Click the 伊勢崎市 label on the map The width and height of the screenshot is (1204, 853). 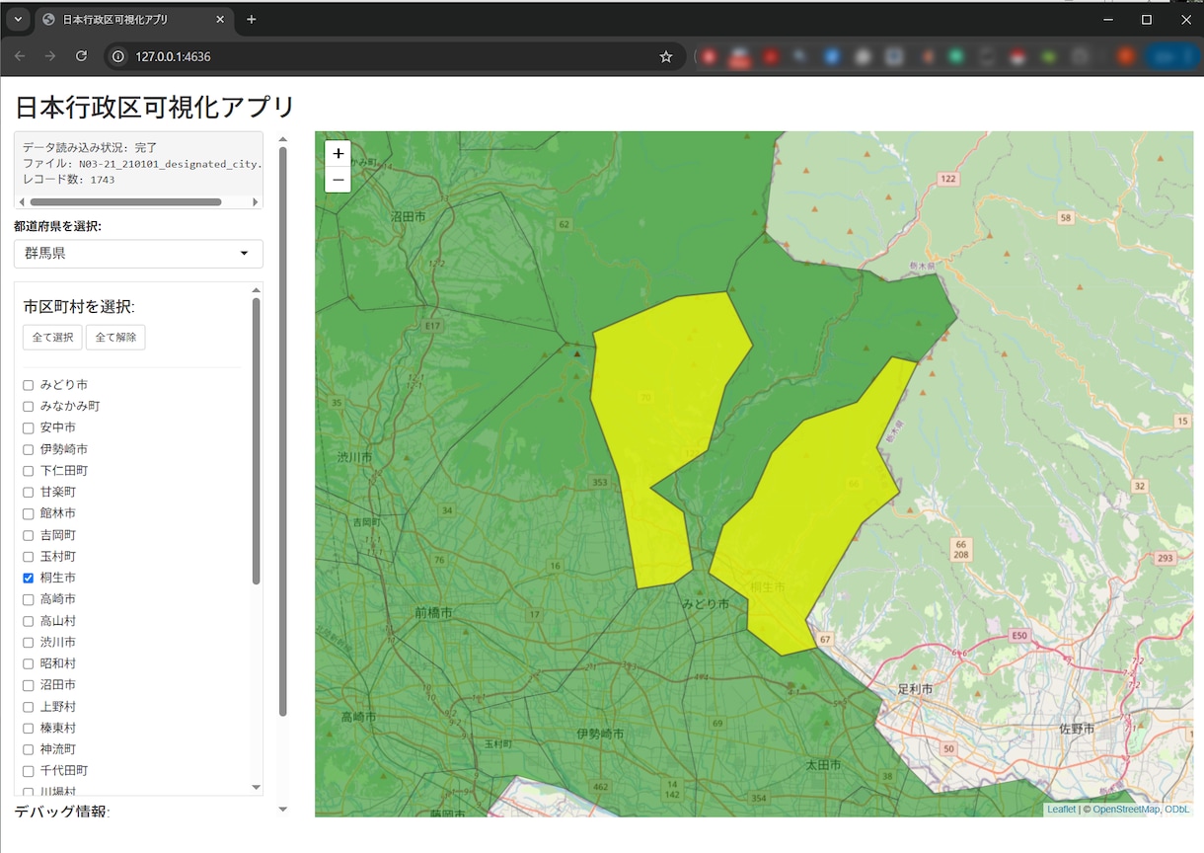pyautogui.click(x=600, y=734)
